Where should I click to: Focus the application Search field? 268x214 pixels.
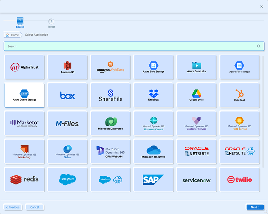pyautogui.click(x=134, y=46)
